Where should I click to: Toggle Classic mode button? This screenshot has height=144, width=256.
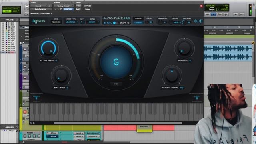(x=138, y=19)
